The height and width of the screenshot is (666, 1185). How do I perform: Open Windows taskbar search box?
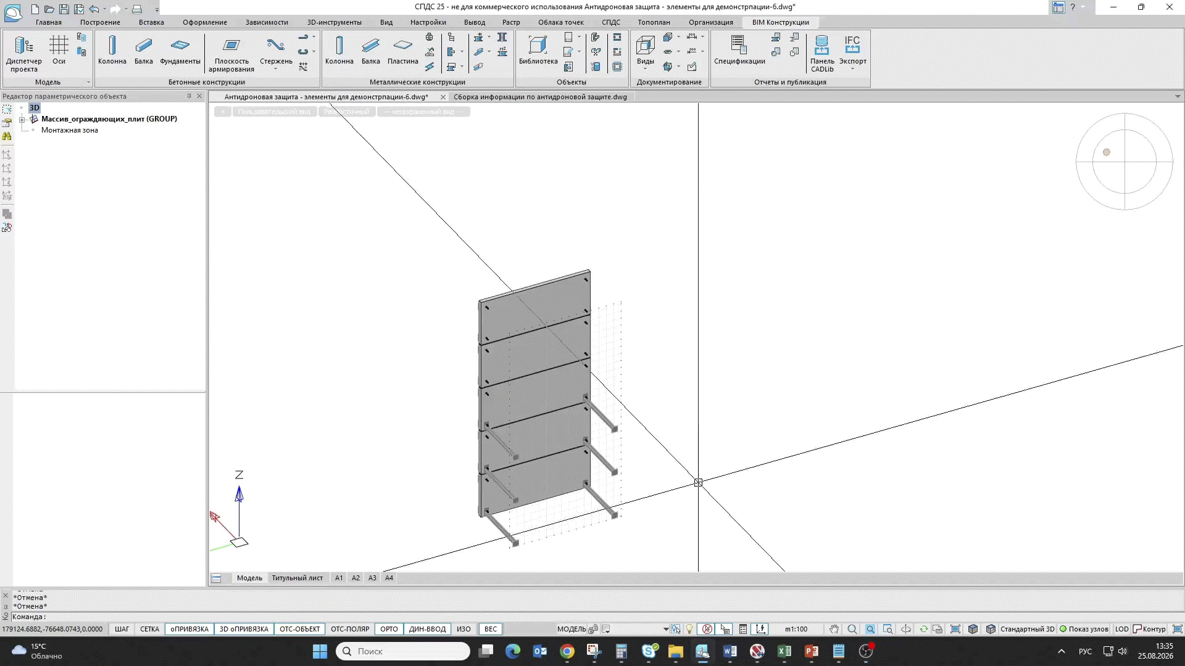pyautogui.click(x=403, y=651)
